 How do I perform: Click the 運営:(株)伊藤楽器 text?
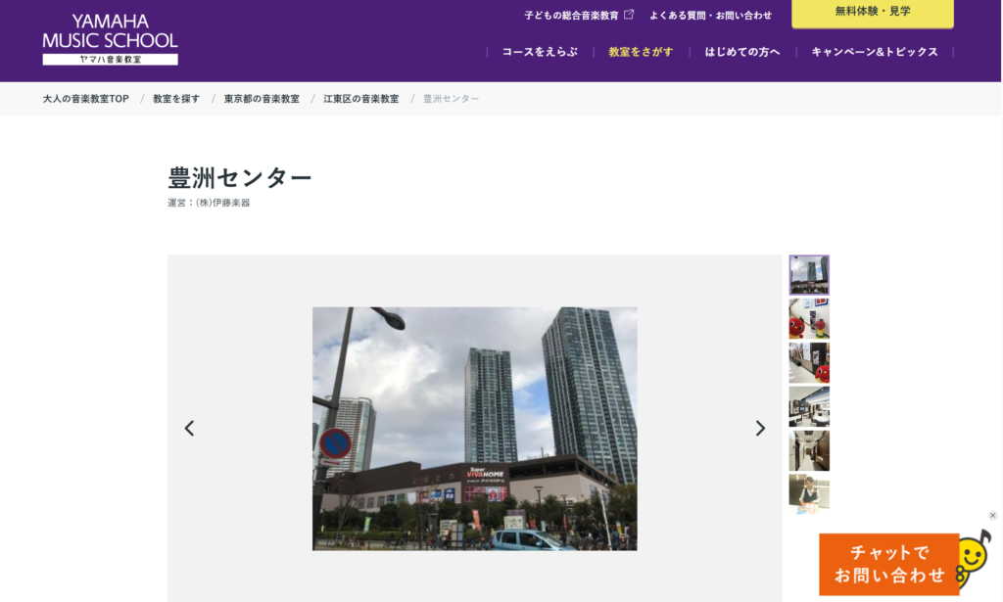coord(209,203)
